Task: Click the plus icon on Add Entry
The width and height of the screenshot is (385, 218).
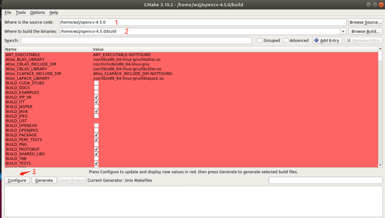Action: (317, 40)
